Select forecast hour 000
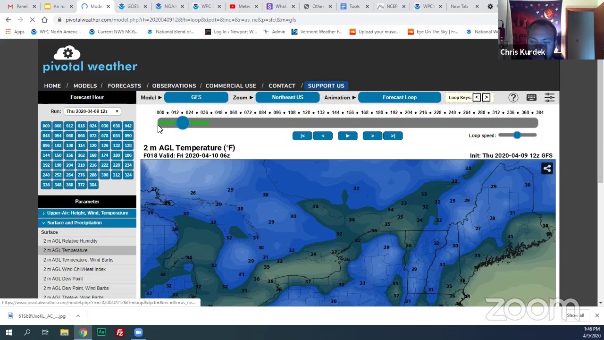The width and height of the screenshot is (604, 340). click(46, 126)
